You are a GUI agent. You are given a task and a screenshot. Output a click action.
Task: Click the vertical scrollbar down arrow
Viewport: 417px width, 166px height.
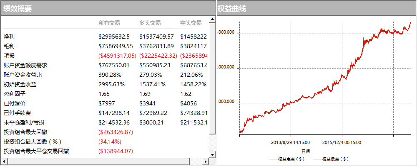tap(212, 154)
